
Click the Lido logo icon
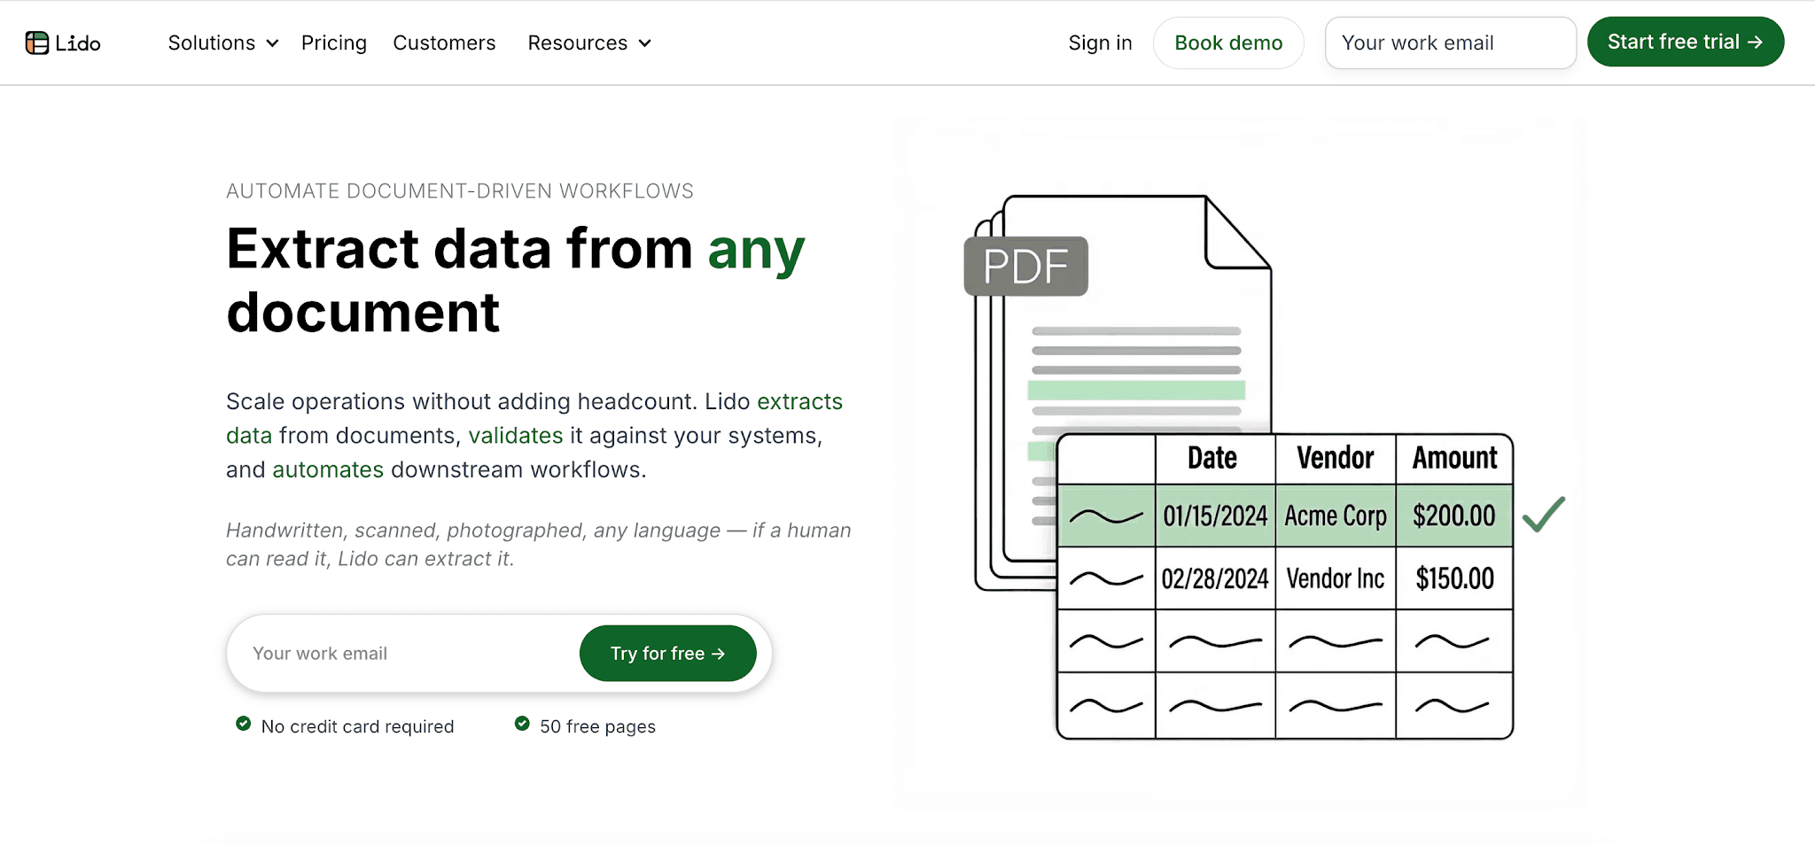click(x=37, y=43)
